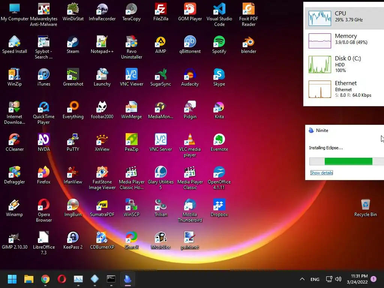
Task: Click CCleaner desktop icon
Action: [15, 142]
